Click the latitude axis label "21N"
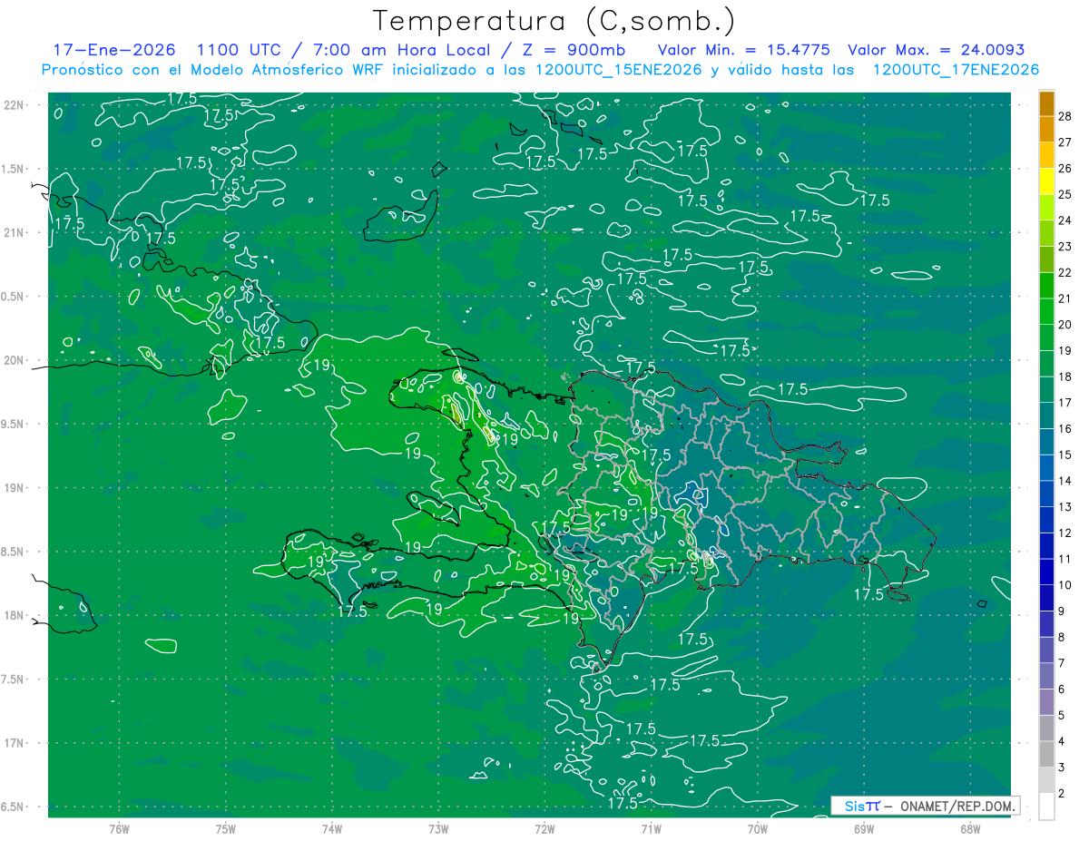1089x841 pixels. click(15, 232)
